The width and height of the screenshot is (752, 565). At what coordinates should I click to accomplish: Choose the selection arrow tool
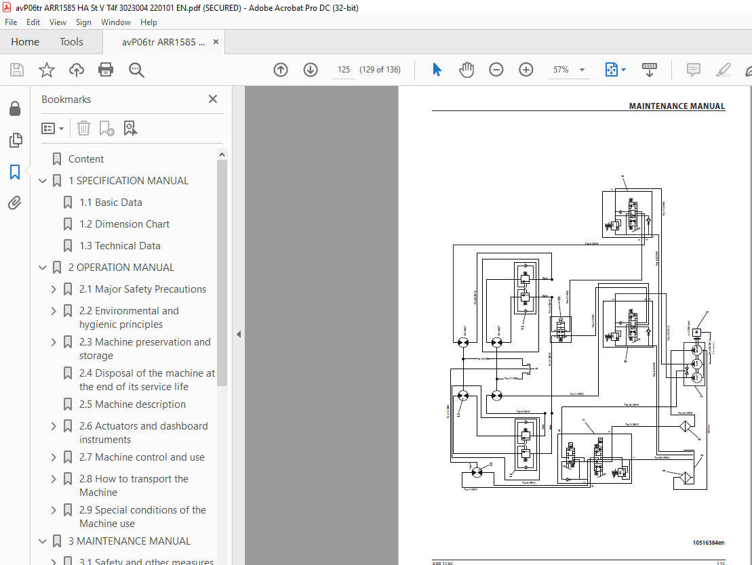click(437, 70)
